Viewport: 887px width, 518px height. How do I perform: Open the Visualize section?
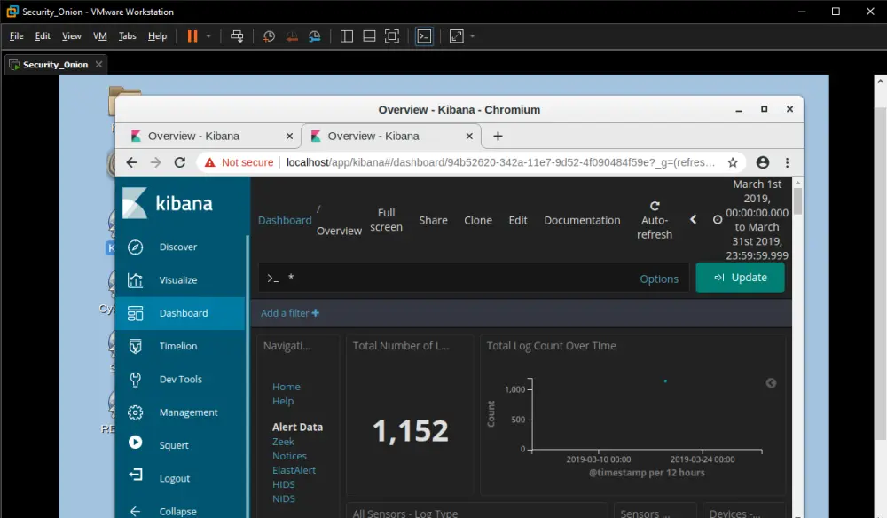(x=180, y=280)
